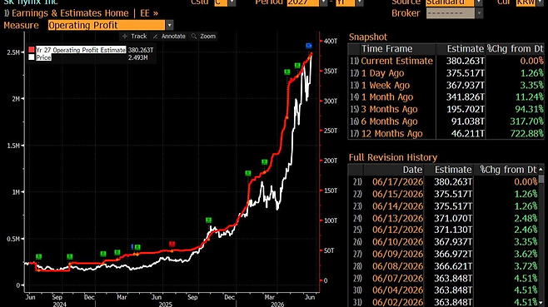Go to Earnings & Estimates Home
This screenshot has height=307, width=548.
click(x=70, y=13)
